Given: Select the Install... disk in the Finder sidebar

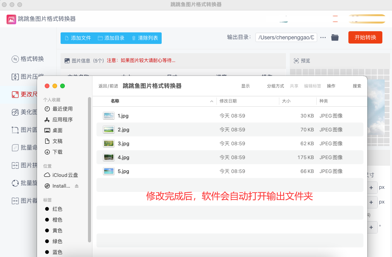Looking at the screenshot, I should point(57,186).
